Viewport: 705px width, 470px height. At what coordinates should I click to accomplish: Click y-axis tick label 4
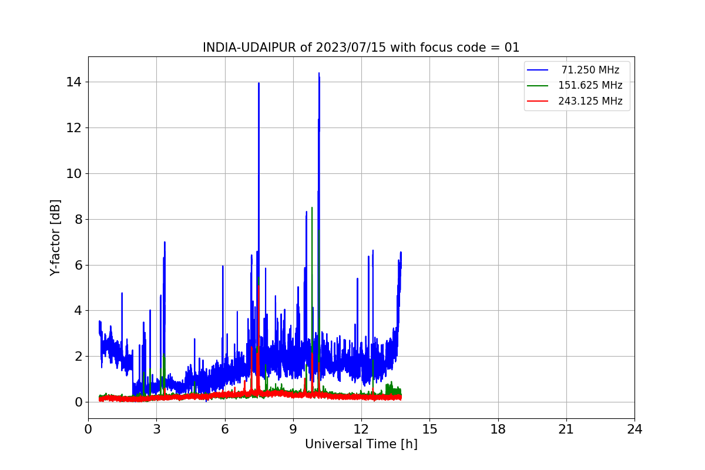coord(78,310)
